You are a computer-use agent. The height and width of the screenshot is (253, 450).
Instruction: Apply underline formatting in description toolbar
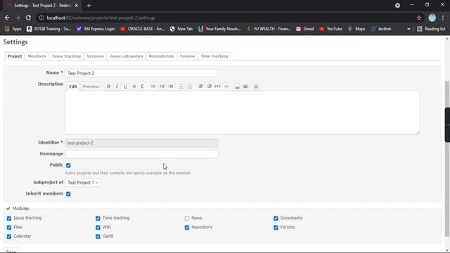pyautogui.click(x=125, y=86)
